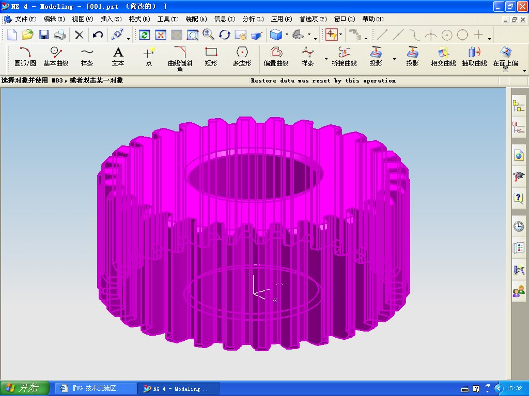Screen dimensions: 529x396
Task: Open the Assemblies (装配) menu
Action: coord(196,19)
